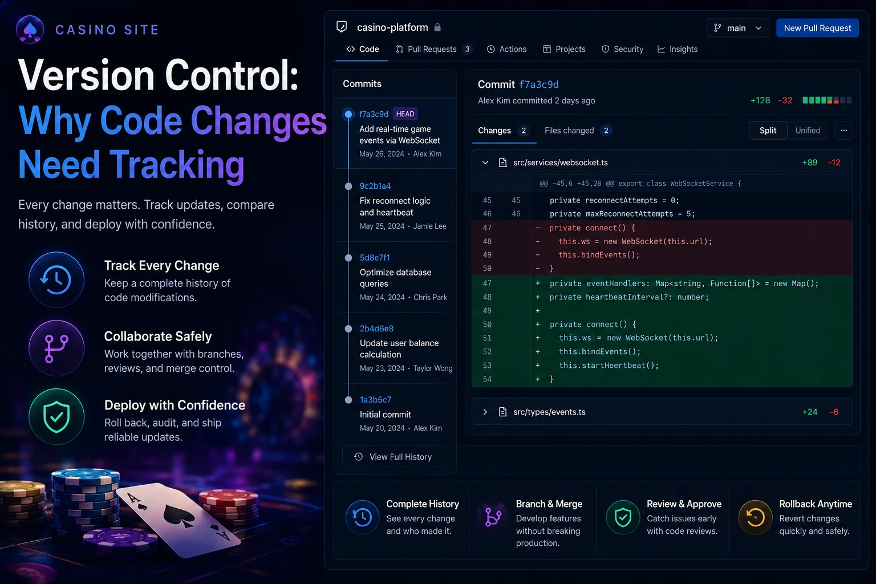876x584 pixels.
Task: Click the casino-platform repository shield icon
Action: coord(342,27)
